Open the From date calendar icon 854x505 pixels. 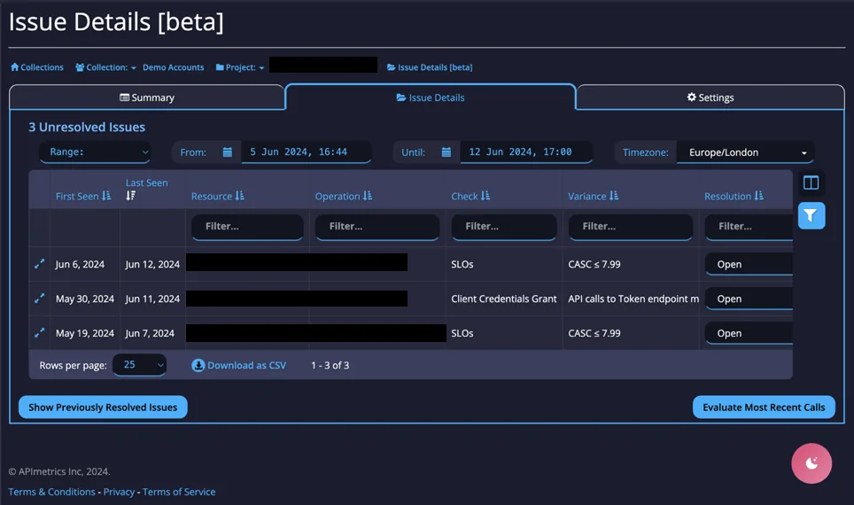tap(228, 152)
